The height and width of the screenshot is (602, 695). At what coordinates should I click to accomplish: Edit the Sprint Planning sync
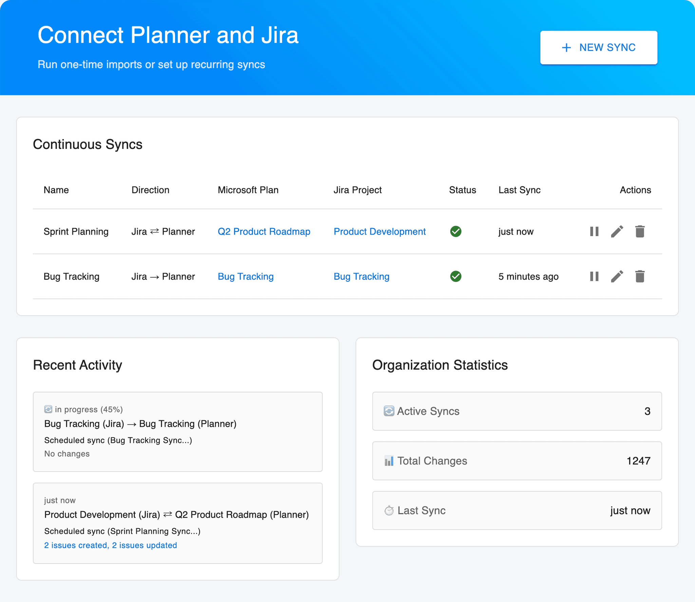coord(617,231)
